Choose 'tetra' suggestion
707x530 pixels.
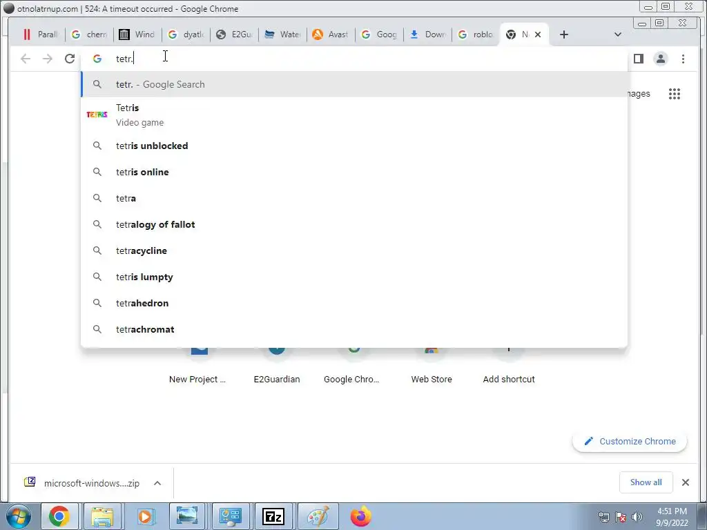click(354, 198)
